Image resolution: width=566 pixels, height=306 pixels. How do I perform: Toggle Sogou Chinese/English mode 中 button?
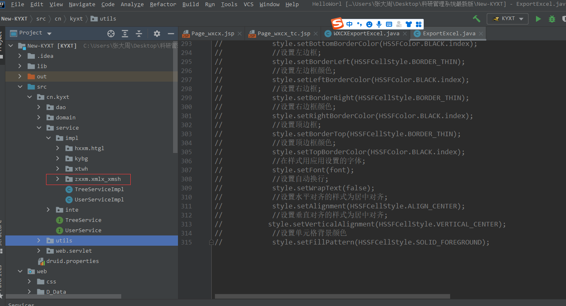pyautogui.click(x=349, y=24)
